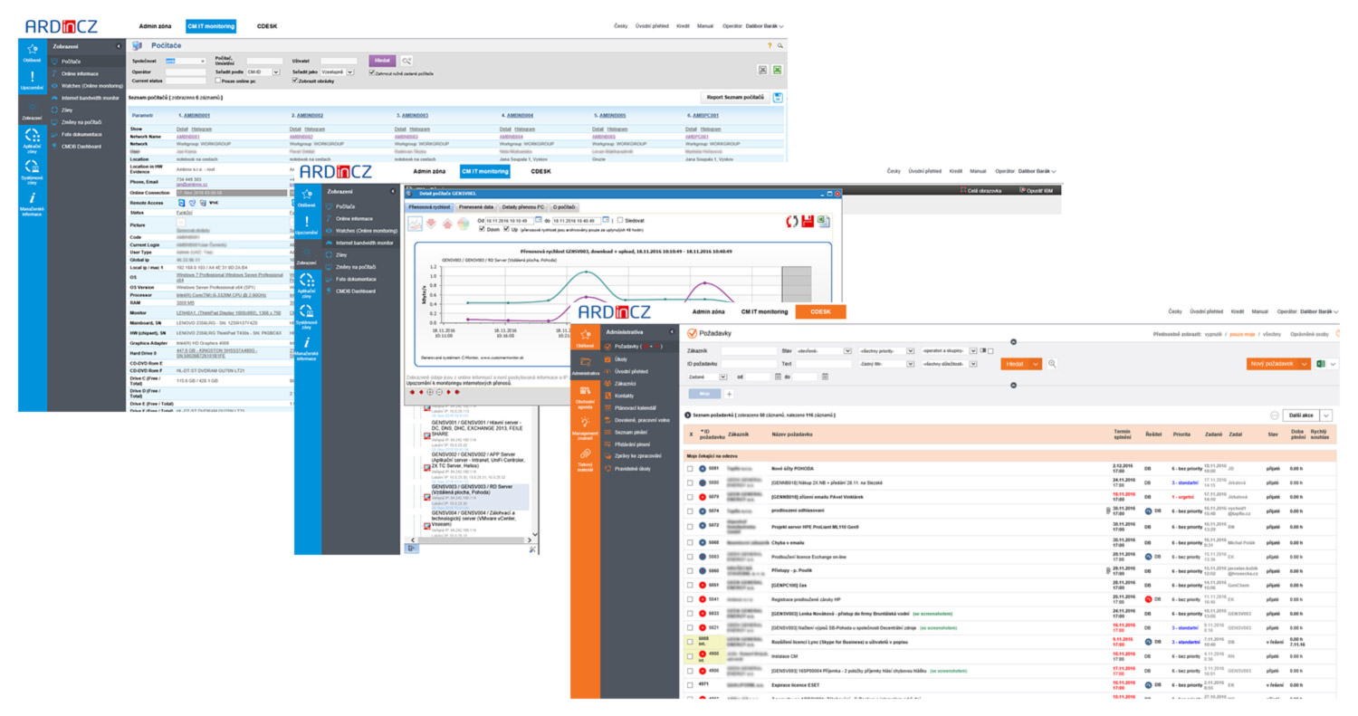Open Management znalostí lightbulb icon
The image size is (1358, 716).
point(586,423)
